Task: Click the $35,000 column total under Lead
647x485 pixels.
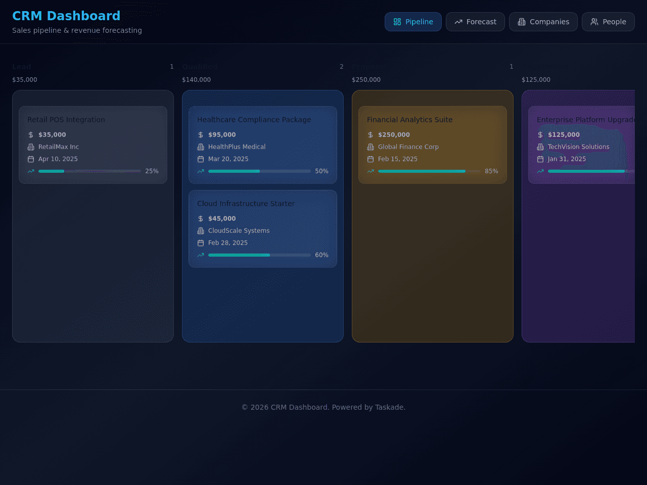Action: 25,80
